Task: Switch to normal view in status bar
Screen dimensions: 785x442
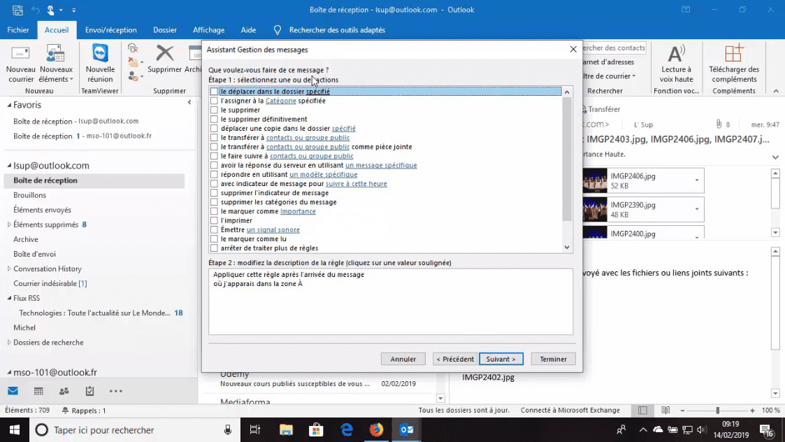Action: click(643, 411)
